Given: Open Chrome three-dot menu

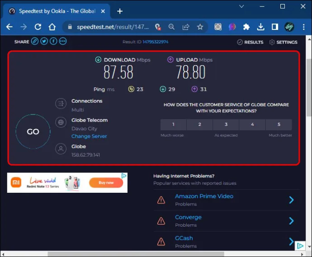Looking at the screenshot, I should point(304,27).
